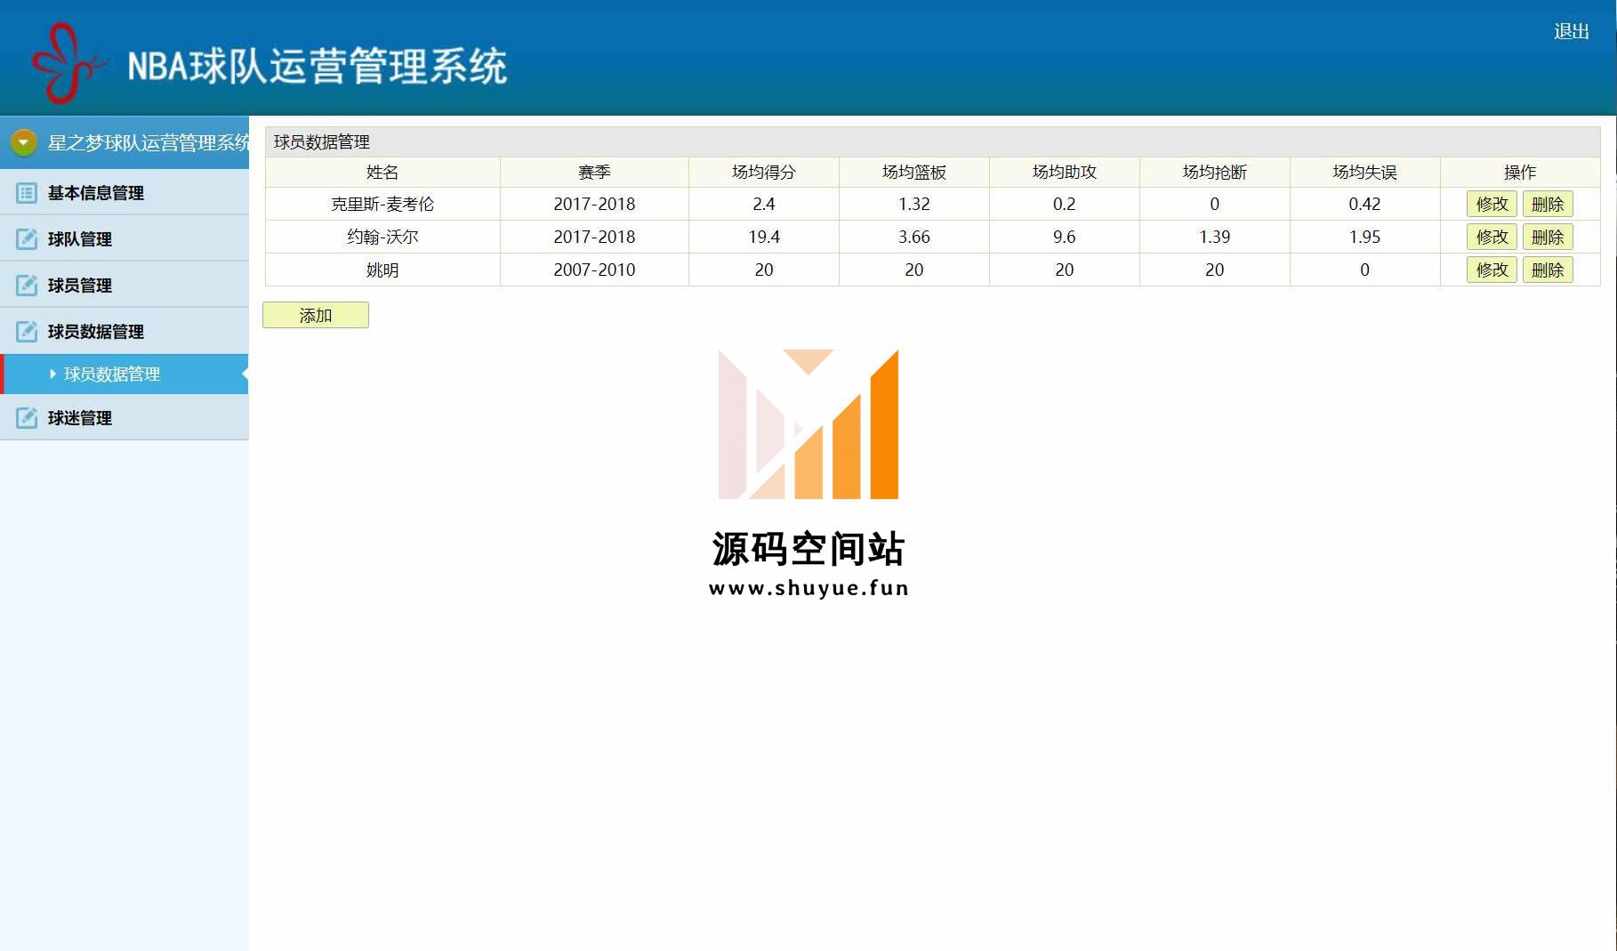Click the 退出 logout link
1617x951 pixels.
(x=1571, y=32)
